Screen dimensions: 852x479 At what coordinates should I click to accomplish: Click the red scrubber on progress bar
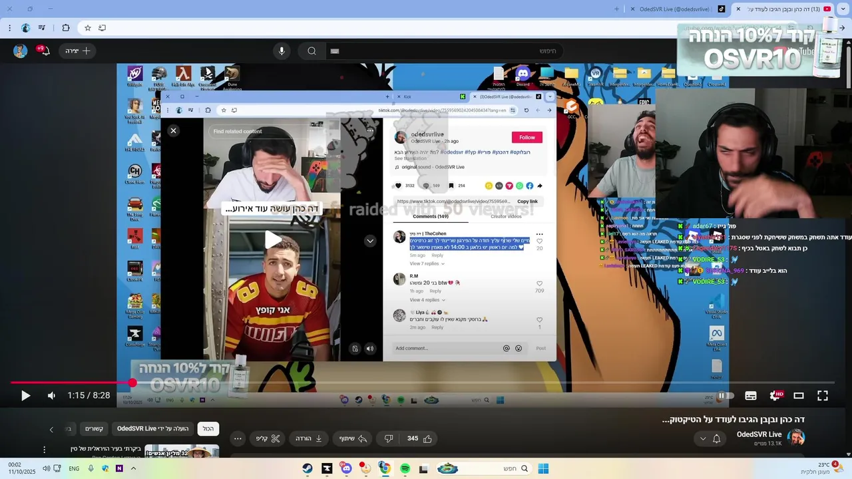coord(132,383)
